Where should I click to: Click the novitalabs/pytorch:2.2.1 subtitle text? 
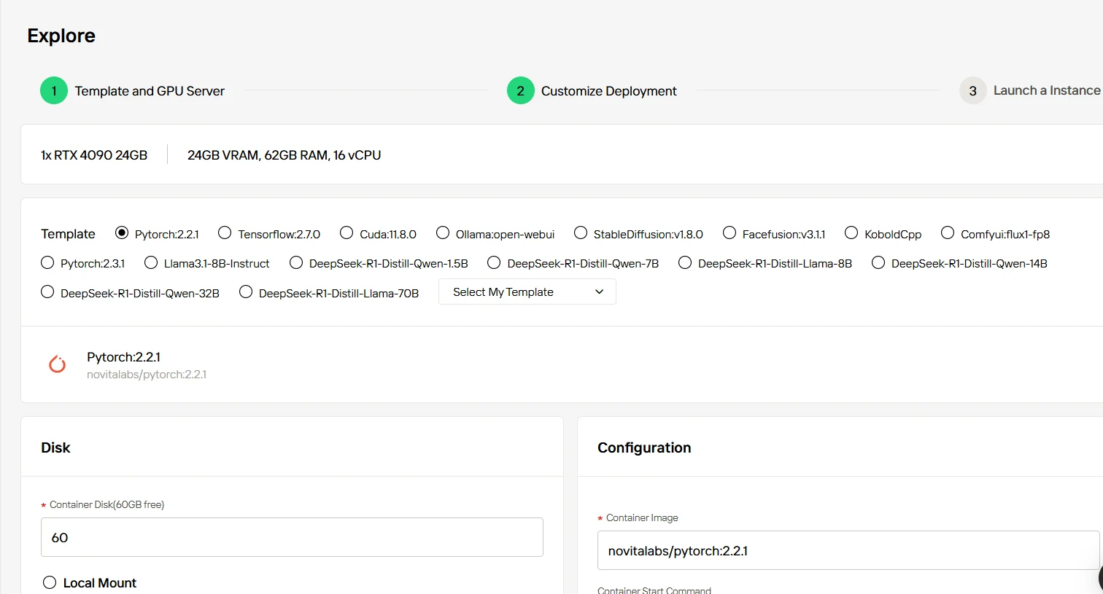147,375
